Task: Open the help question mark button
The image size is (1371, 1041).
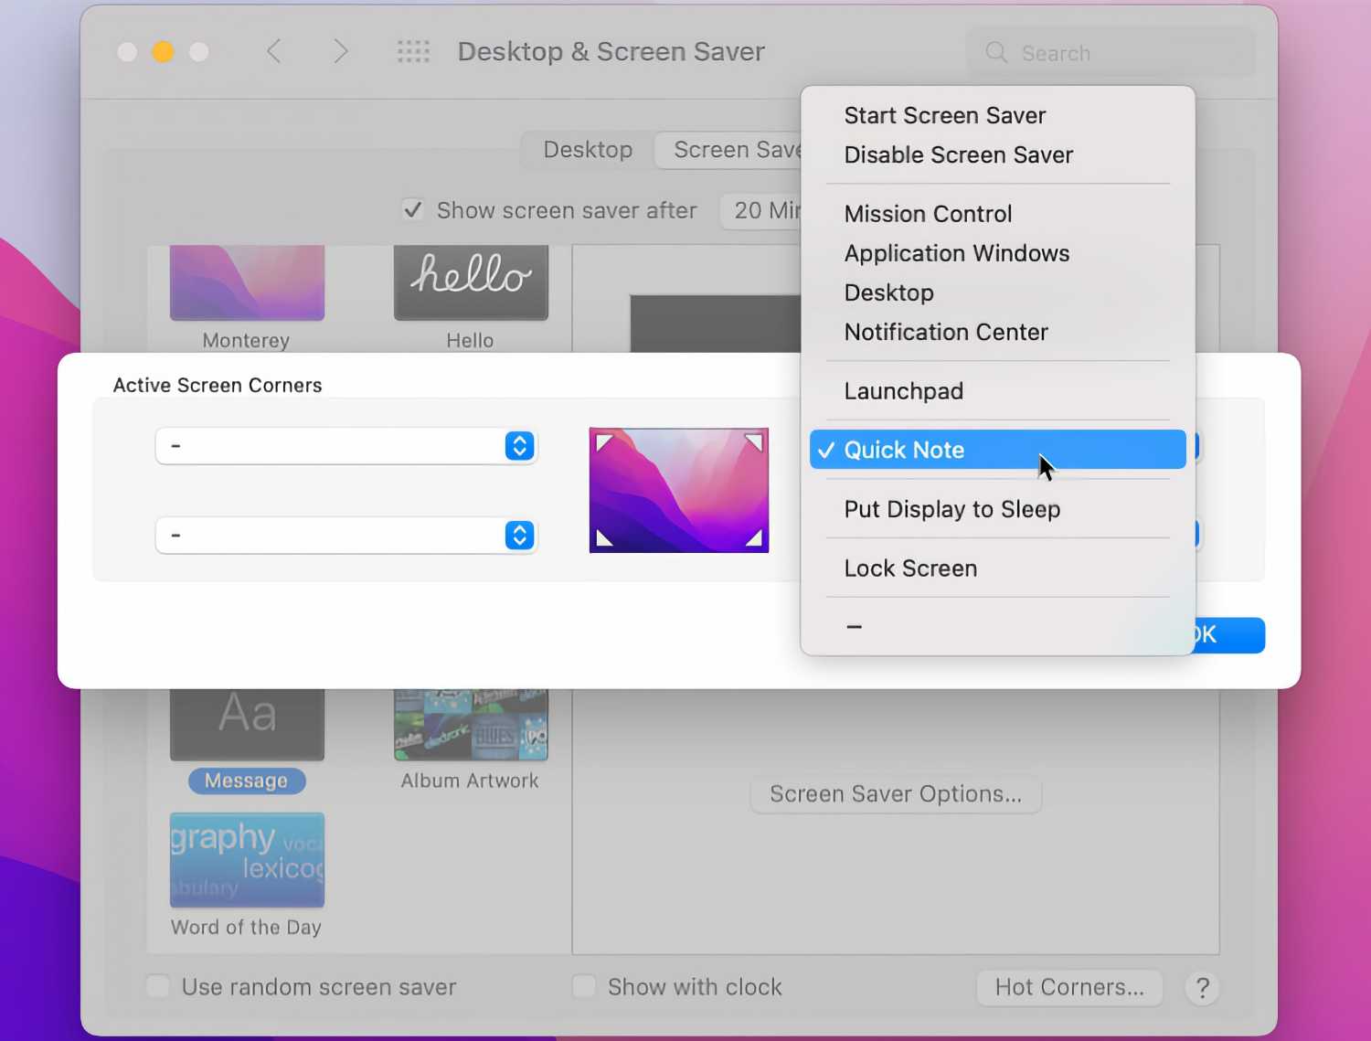Action: point(1202,987)
